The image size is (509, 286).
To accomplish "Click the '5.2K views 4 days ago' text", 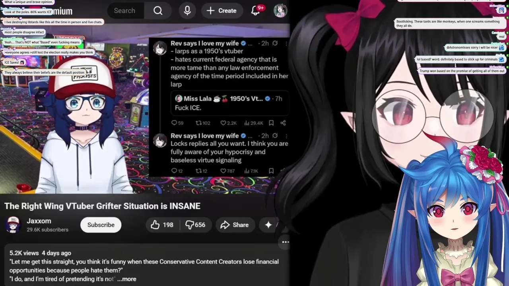I will pos(40,253).
